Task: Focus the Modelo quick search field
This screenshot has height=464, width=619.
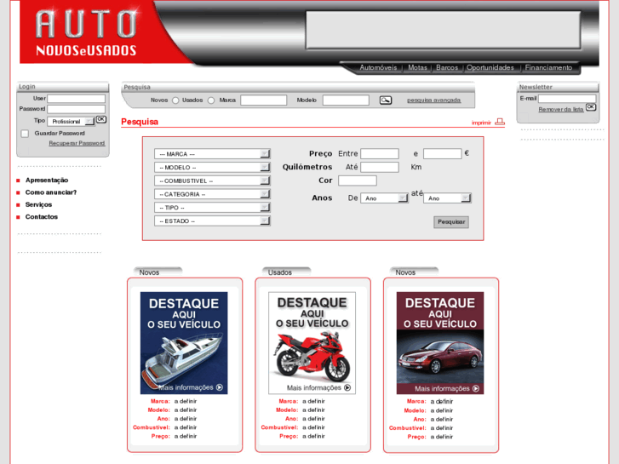Action: (346, 100)
